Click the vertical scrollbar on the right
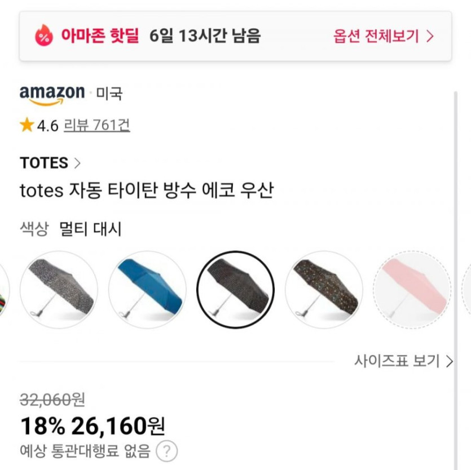This screenshot has width=471, height=470. click(455, 225)
